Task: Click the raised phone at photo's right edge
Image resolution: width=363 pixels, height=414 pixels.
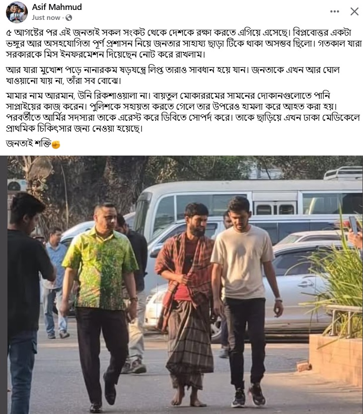Action: 353,225
